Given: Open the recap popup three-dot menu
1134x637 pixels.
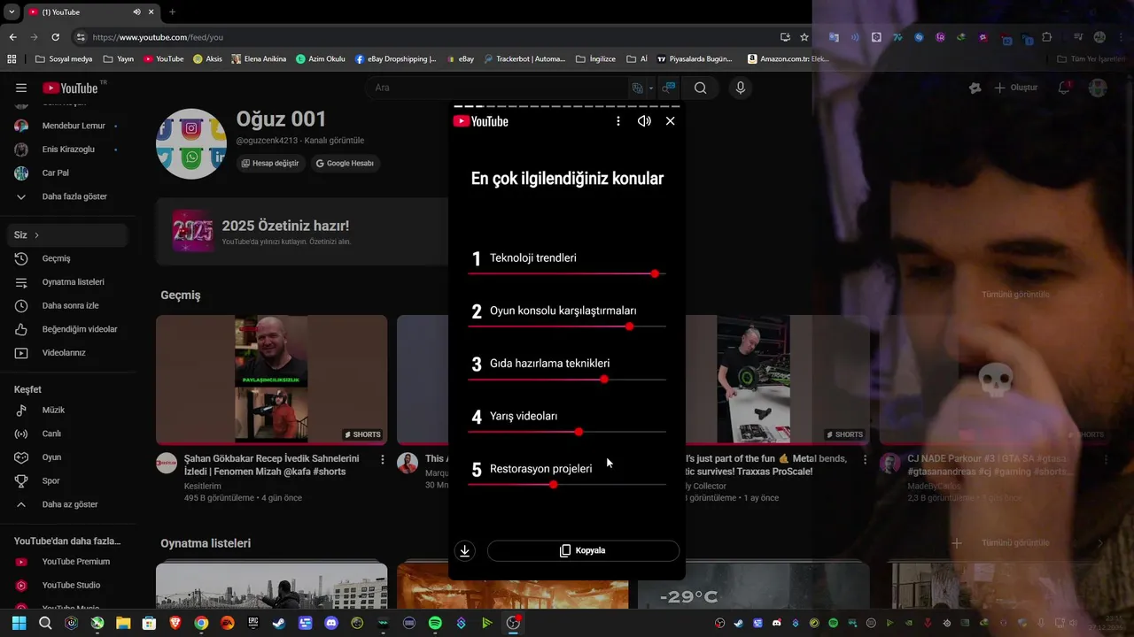Looking at the screenshot, I should (618, 121).
